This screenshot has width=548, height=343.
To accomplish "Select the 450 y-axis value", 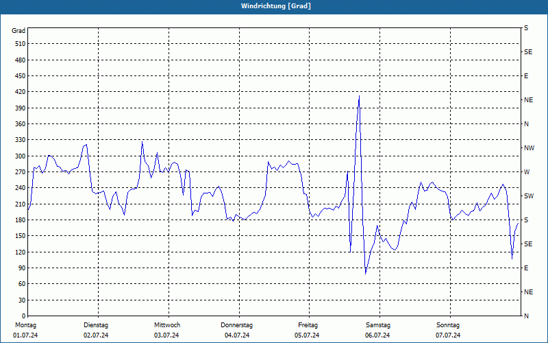I will [21, 76].
